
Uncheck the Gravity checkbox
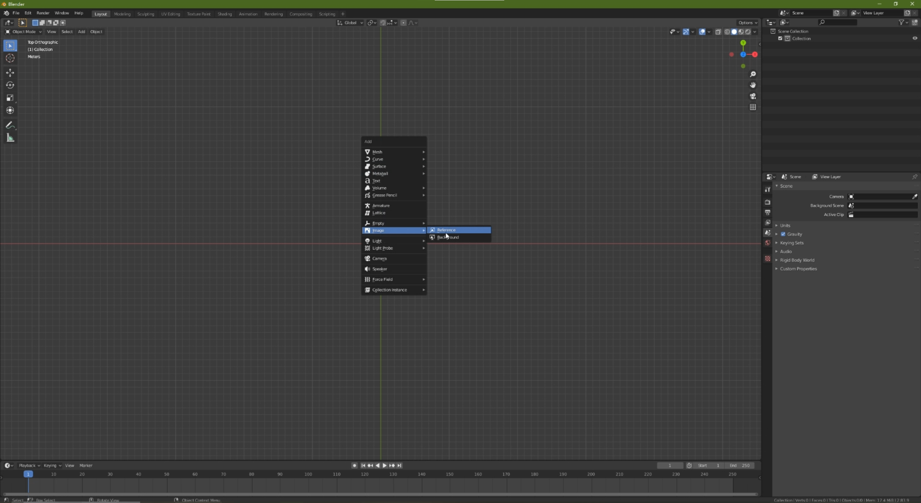pyautogui.click(x=783, y=234)
